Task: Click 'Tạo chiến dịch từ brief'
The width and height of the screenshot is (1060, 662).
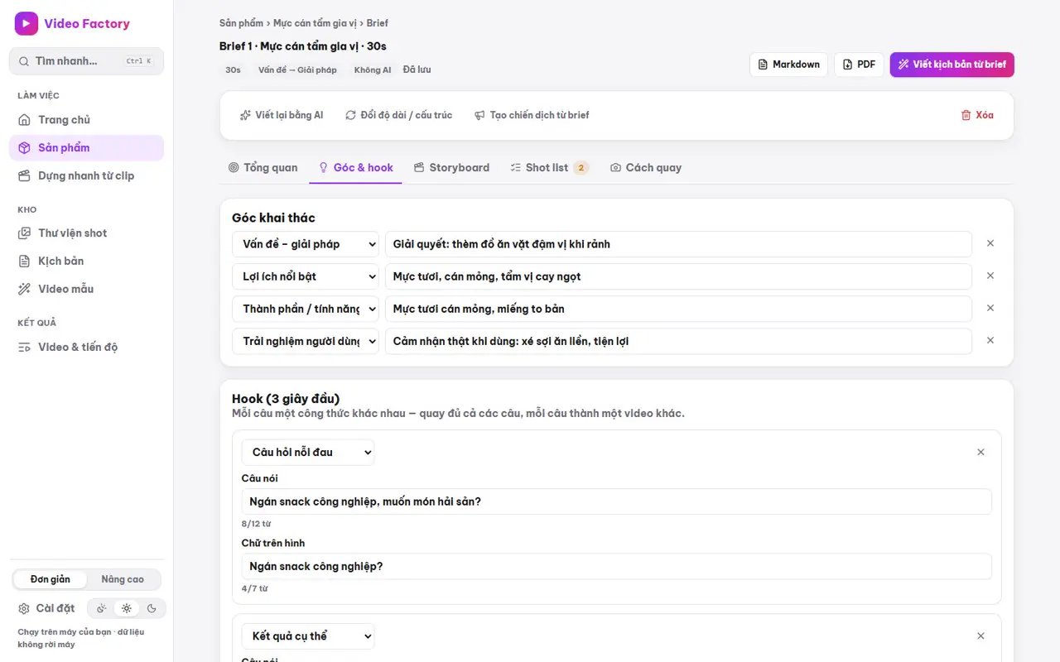Action: point(532,115)
